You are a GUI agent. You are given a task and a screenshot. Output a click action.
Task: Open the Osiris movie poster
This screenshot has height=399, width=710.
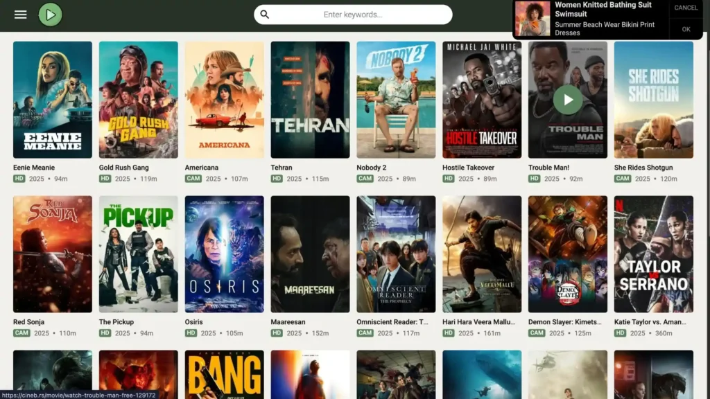(224, 254)
